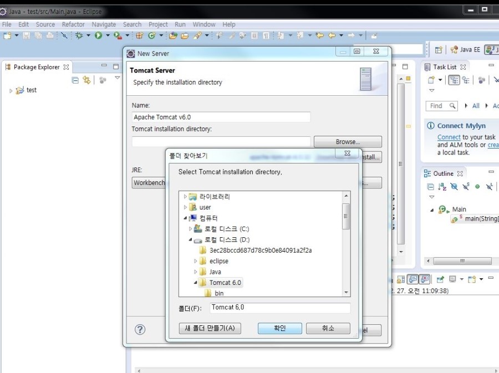Screen dimensions: 499x373
Task: Click the Print icon in main toolbar
Action: tap(50, 35)
